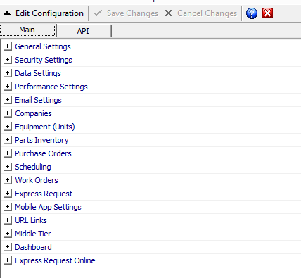
Task: Expand the Parts Inventory node
Action: (x=8, y=140)
